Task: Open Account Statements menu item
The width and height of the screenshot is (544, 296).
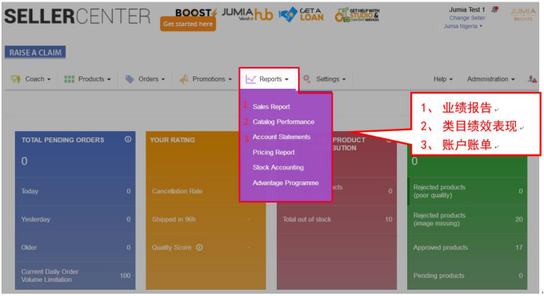Action: [281, 137]
